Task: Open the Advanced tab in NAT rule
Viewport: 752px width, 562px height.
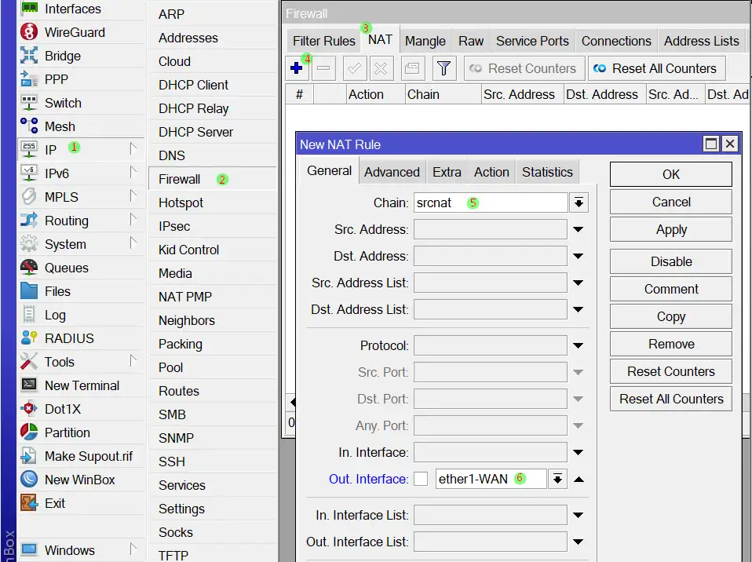Action: (x=392, y=173)
